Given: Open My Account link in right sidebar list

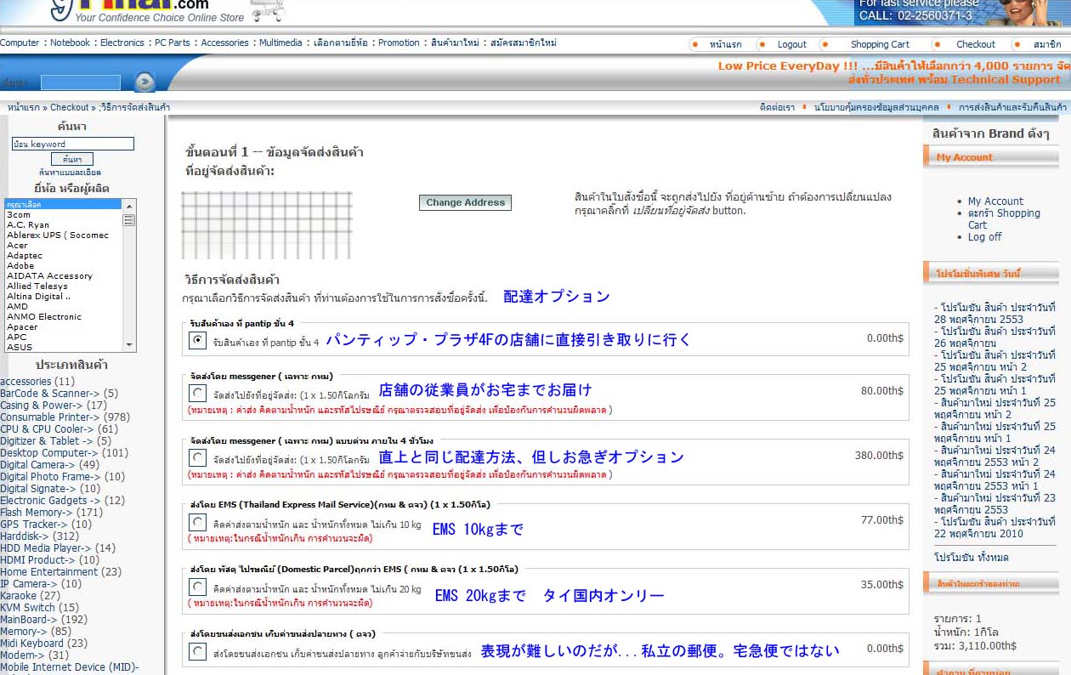Looking at the screenshot, I should click(x=995, y=201).
